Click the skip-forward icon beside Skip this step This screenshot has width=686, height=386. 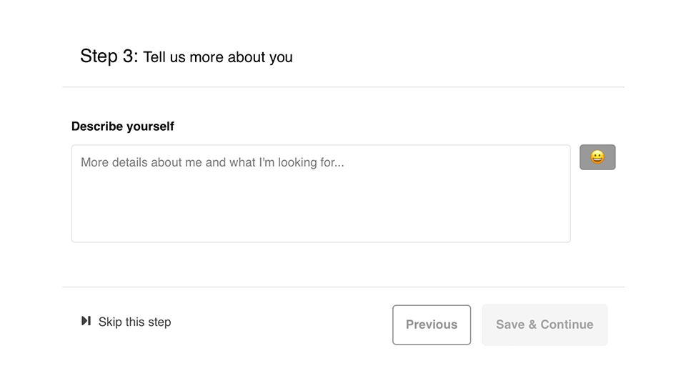(86, 321)
